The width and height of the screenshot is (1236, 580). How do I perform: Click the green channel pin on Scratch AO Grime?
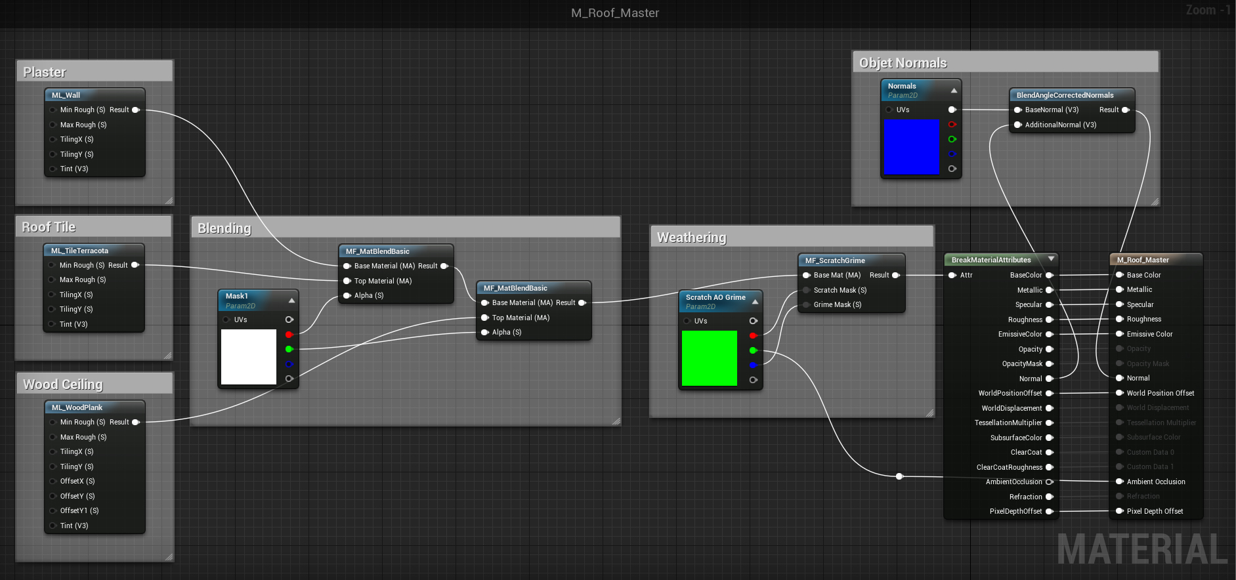(753, 350)
